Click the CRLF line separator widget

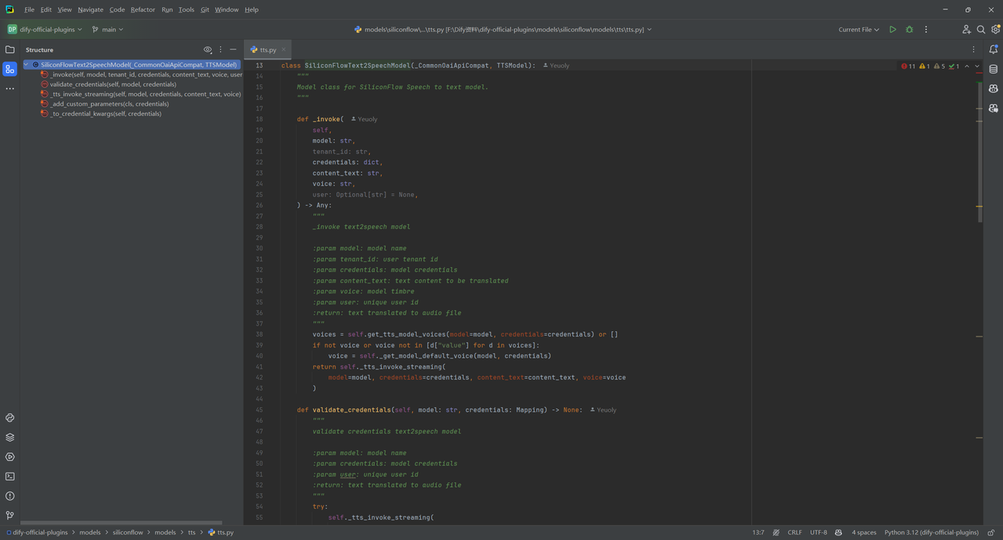[x=795, y=532]
